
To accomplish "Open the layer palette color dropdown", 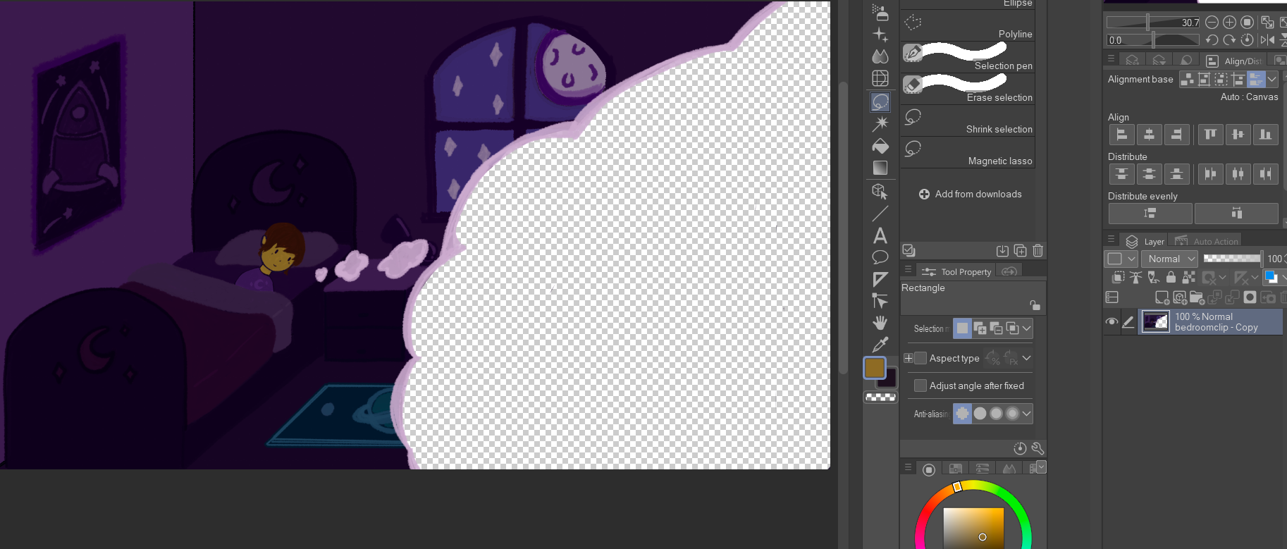I will click(1122, 259).
